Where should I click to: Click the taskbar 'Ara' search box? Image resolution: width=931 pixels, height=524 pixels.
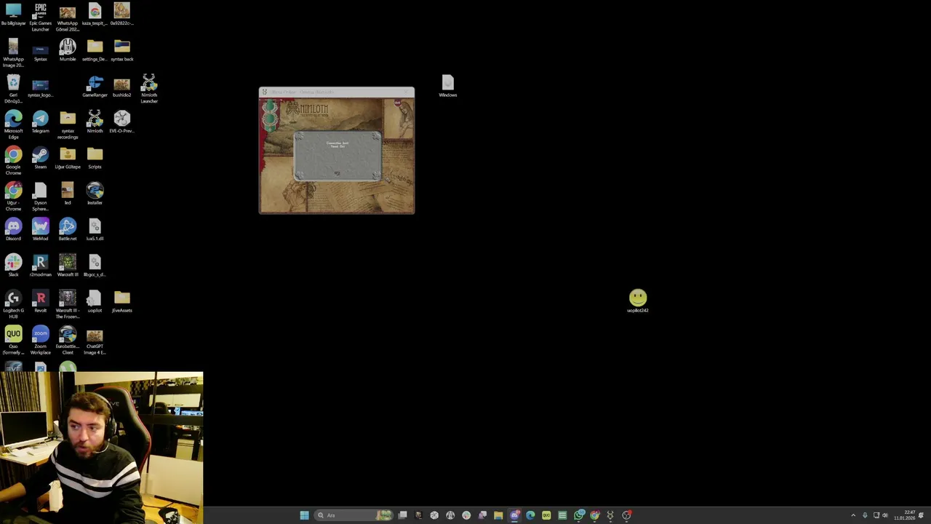tap(353, 515)
